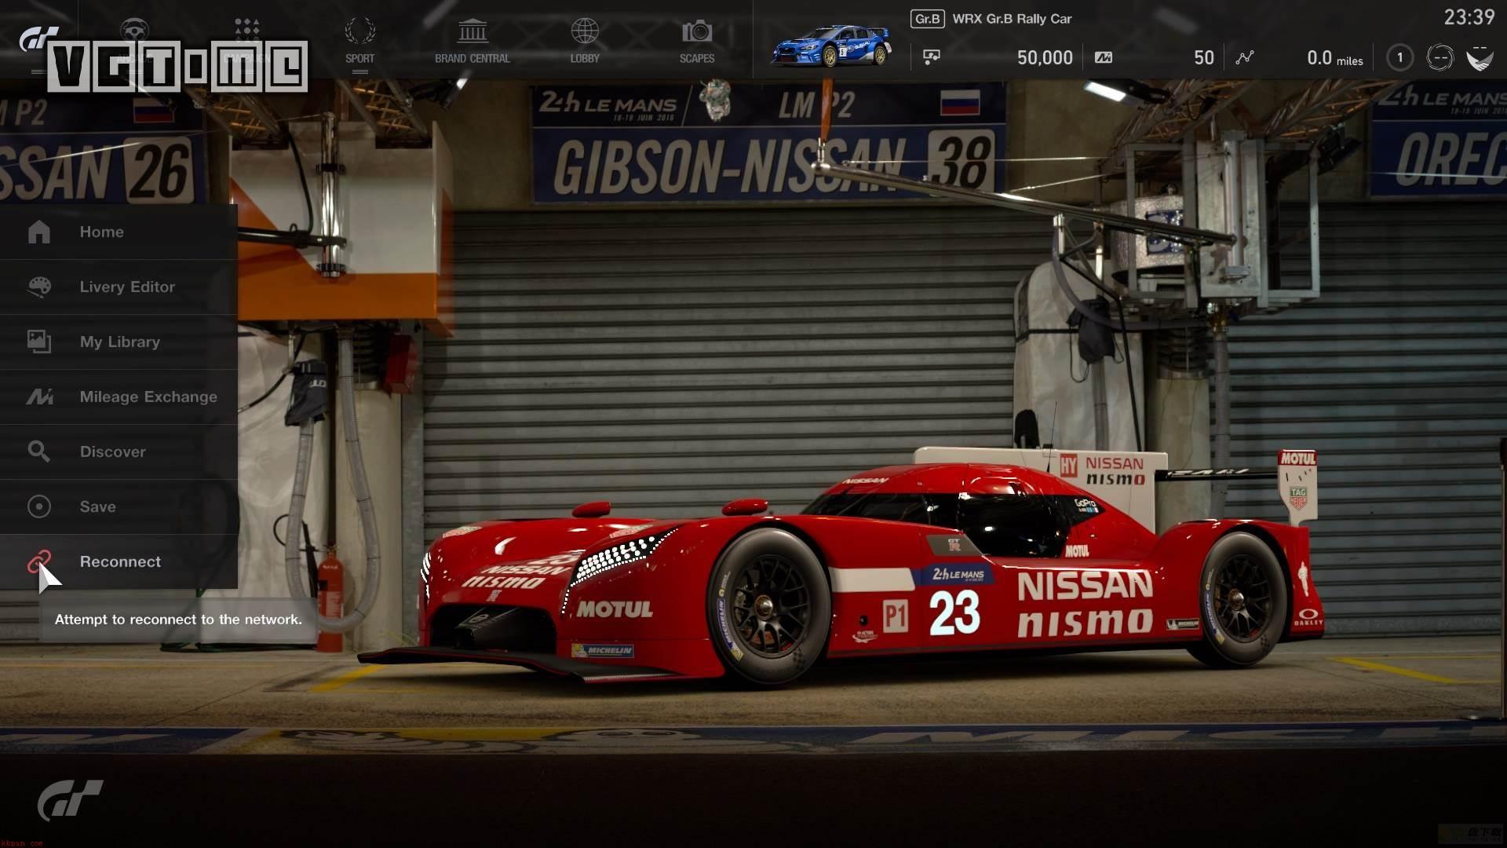Click the Gr.B category badge
The width and height of the screenshot is (1507, 848).
(927, 19)
